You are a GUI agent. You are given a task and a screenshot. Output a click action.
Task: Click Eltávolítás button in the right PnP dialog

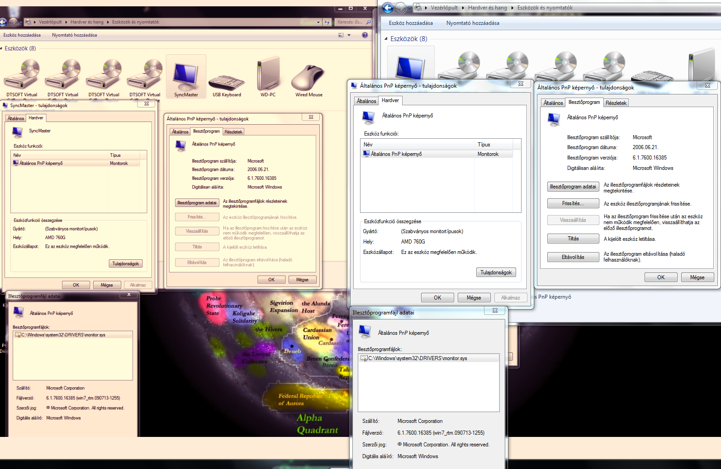pos(573,257)
